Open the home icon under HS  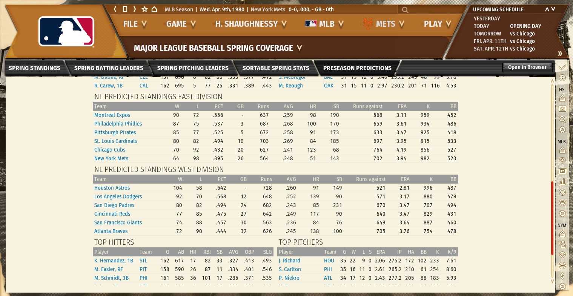coord(562,98)
